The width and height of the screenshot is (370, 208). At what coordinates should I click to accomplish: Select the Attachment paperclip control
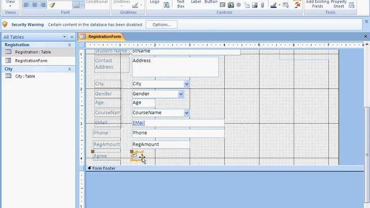tap(262, 5)
